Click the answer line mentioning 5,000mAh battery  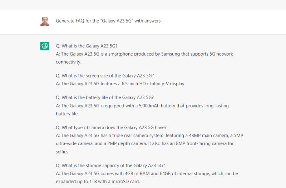tap(142, 106)
